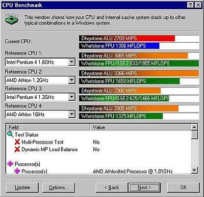Click the question mark help button
The height and width of the screenshot is (197, 204).
(x=191, y=5)
